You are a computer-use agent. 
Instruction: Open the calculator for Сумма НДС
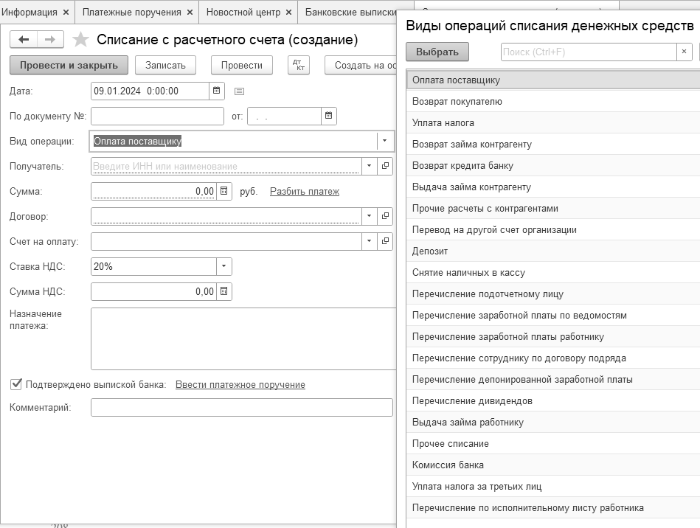tap(224, 291)
